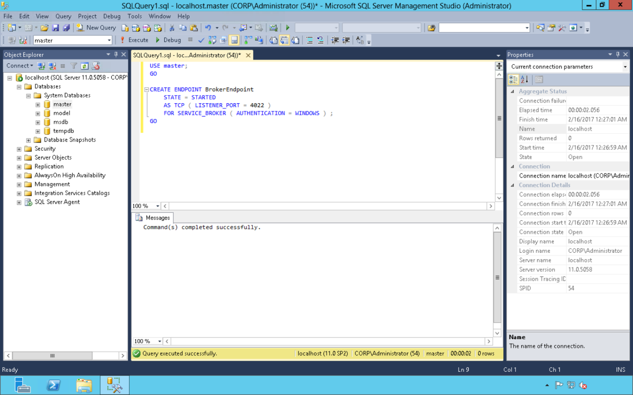Expand the master database node

38,104
